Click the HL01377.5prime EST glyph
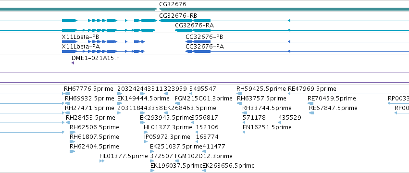 pos(102,161)
